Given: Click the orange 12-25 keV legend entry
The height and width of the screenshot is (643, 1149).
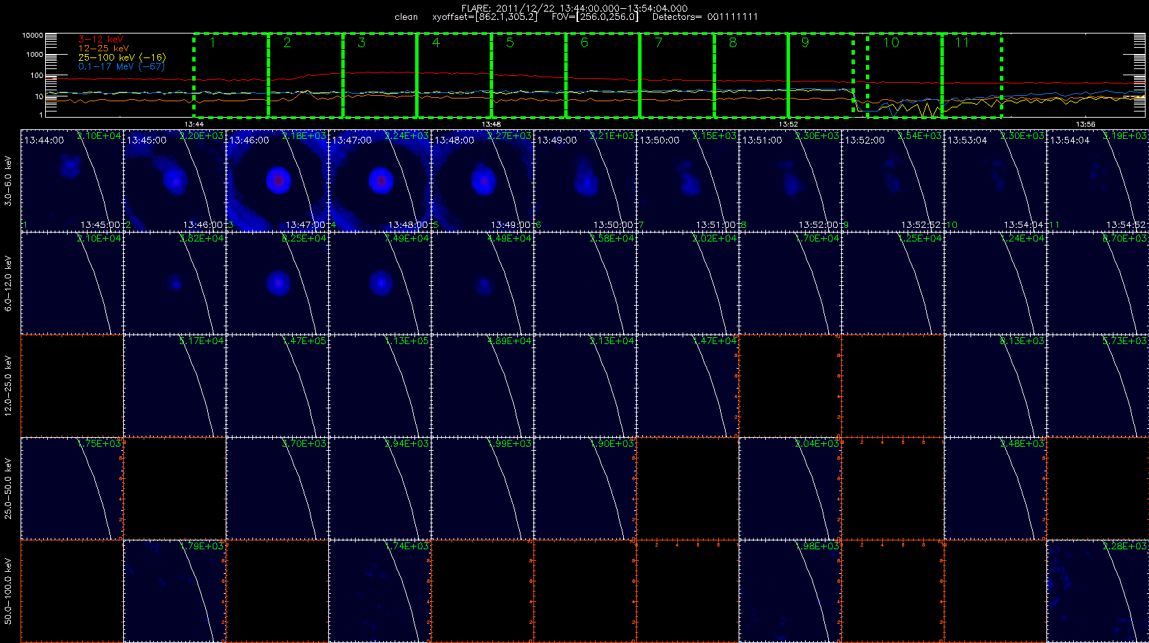Looking at the screenshot, I should click(103, 49).
